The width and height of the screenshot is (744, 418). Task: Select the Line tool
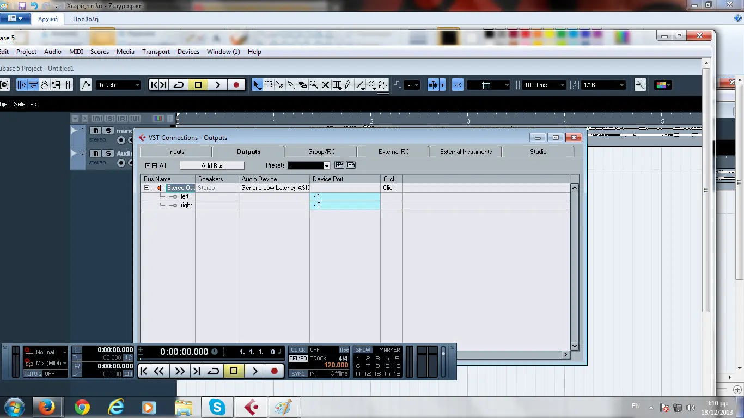click(360, 85)
